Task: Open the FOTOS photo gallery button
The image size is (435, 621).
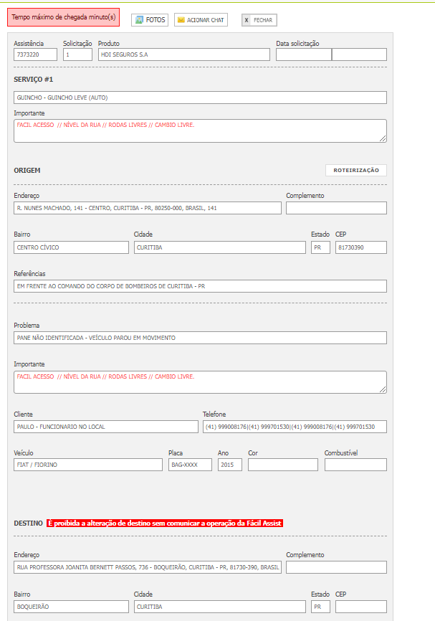Action: tap(150, 20)
